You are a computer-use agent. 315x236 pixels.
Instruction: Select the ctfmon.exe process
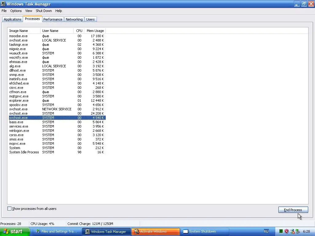point(57,92)
